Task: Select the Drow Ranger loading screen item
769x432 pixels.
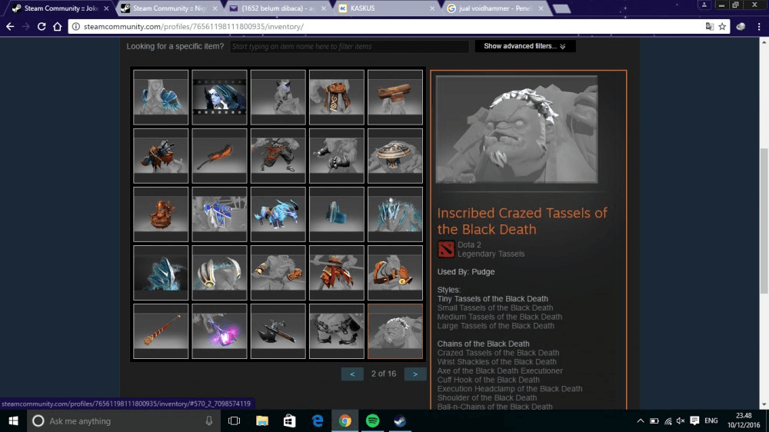Action: click(x=219, y=97)
